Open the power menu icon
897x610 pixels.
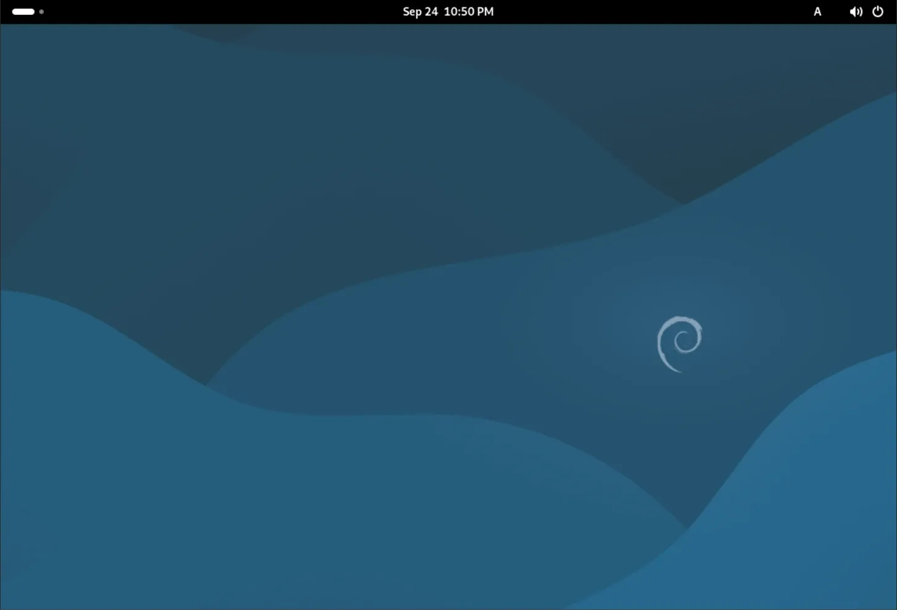(878, 12)
